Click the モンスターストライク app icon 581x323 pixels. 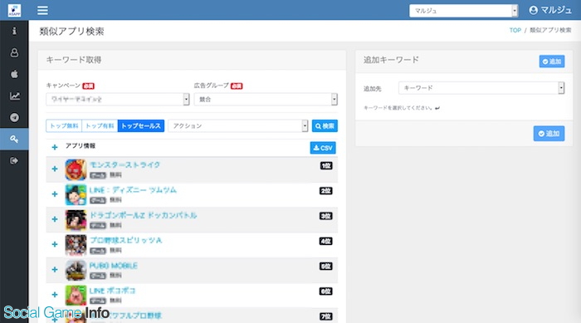point(76,169)
